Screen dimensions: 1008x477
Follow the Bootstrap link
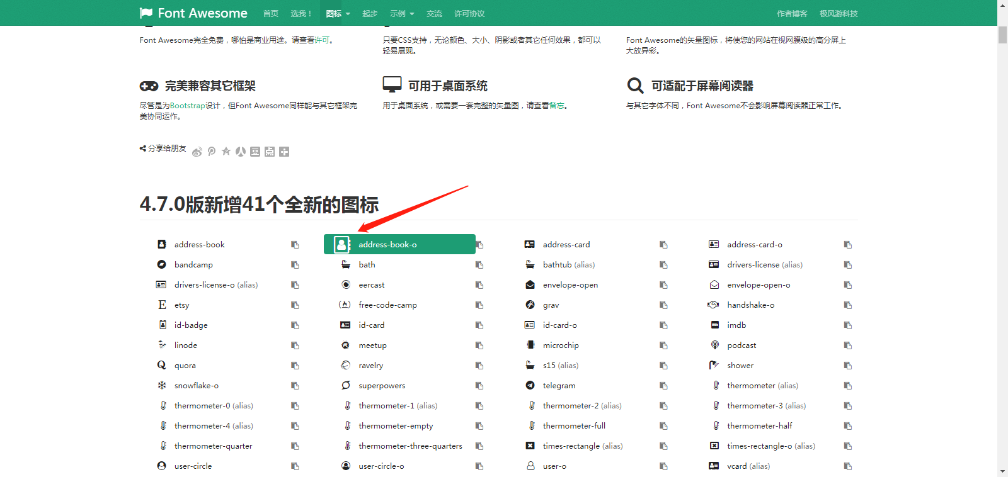(188, 106)
